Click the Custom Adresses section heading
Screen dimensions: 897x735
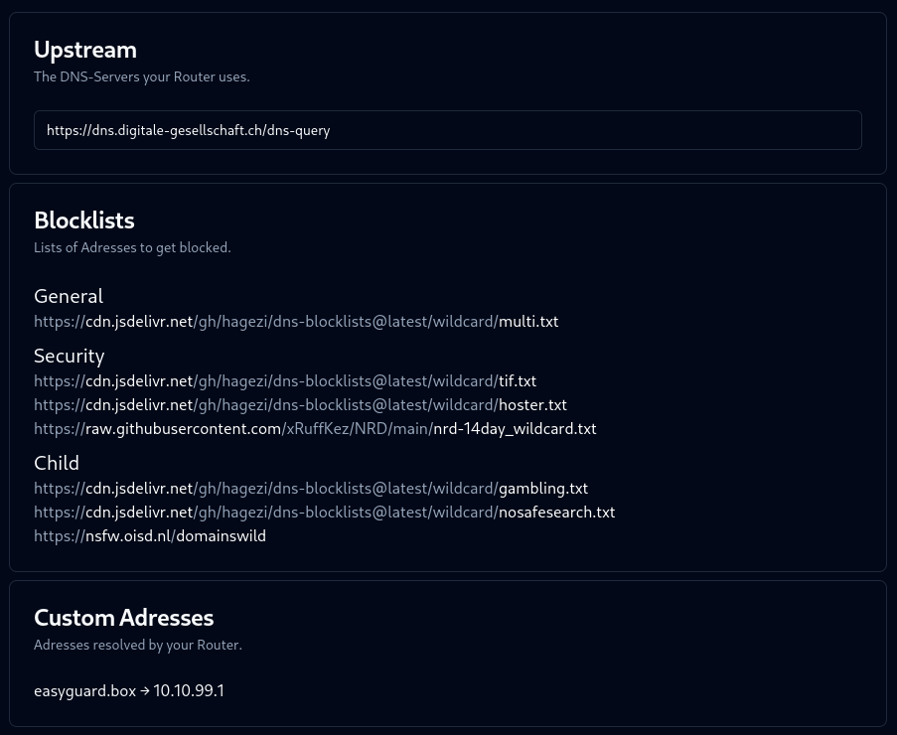(x=124, y=618)
